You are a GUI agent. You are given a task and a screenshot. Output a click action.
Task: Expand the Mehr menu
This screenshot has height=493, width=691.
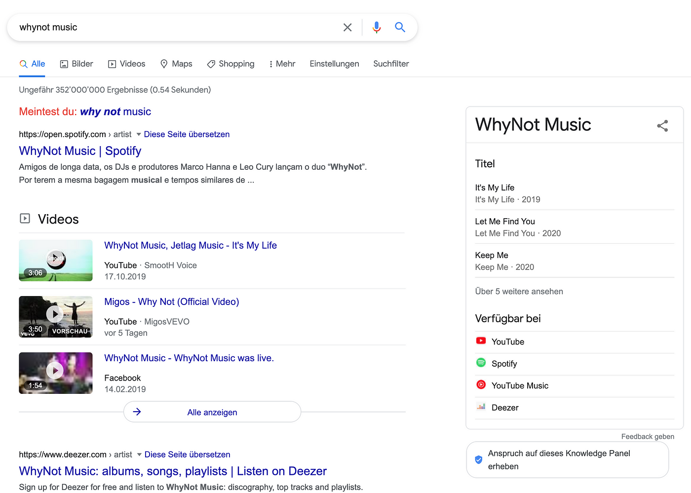pyautogui.click(x=282, y=64)
